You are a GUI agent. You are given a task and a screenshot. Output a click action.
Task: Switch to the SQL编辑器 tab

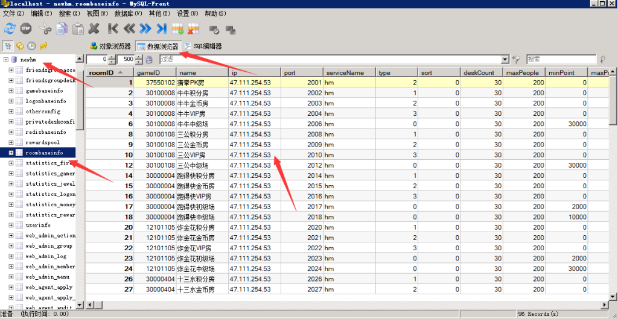pos(203,46)
